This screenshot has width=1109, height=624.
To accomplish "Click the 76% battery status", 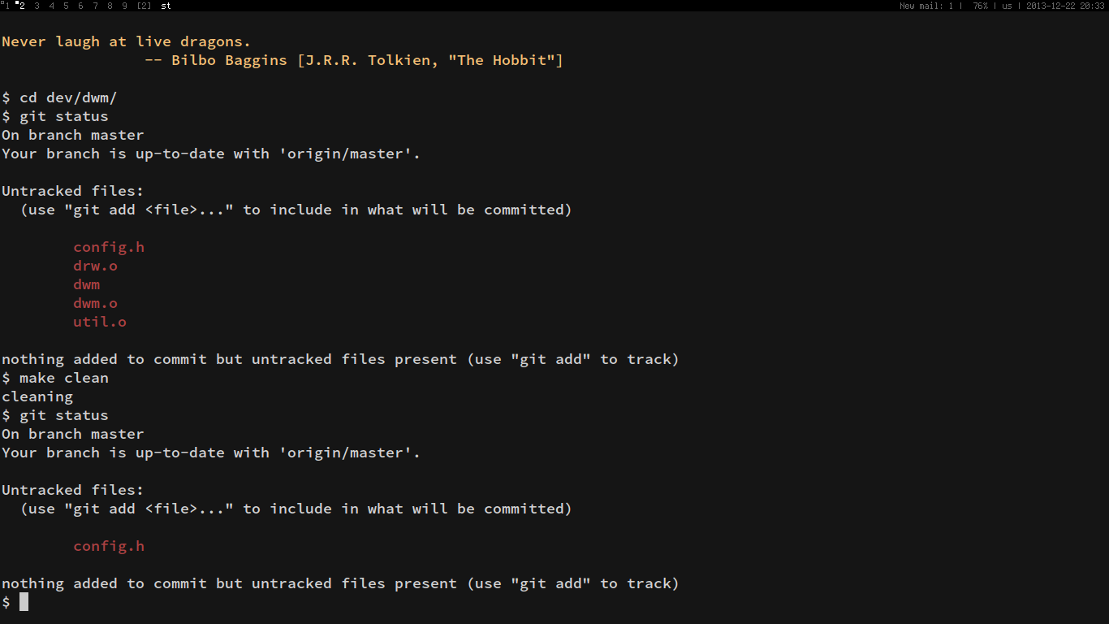I will [x=980, y=6].
